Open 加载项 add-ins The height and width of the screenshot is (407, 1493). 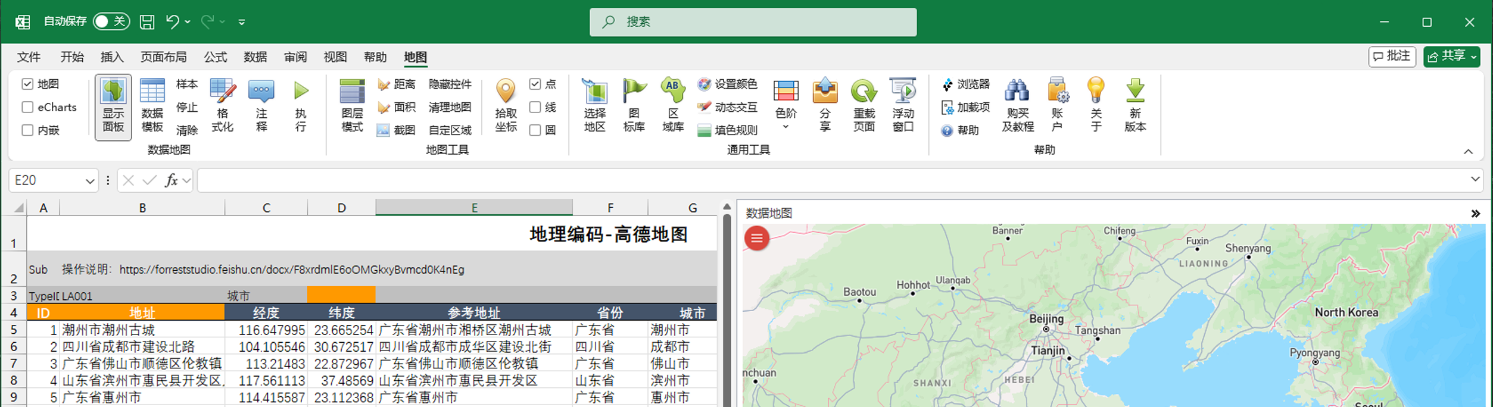(965, 107)
